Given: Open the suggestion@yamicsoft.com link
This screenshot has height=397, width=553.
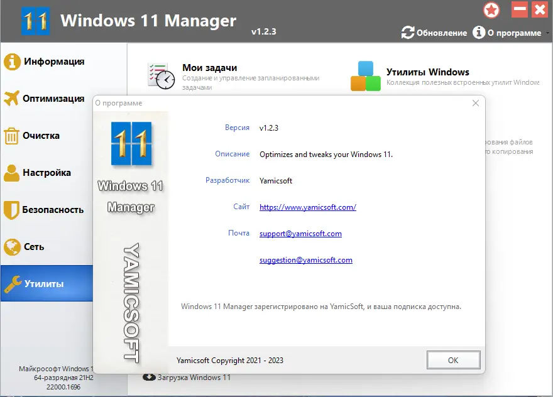Looking at the screenshot, I should pyautogui.click(x=305, y=259).
